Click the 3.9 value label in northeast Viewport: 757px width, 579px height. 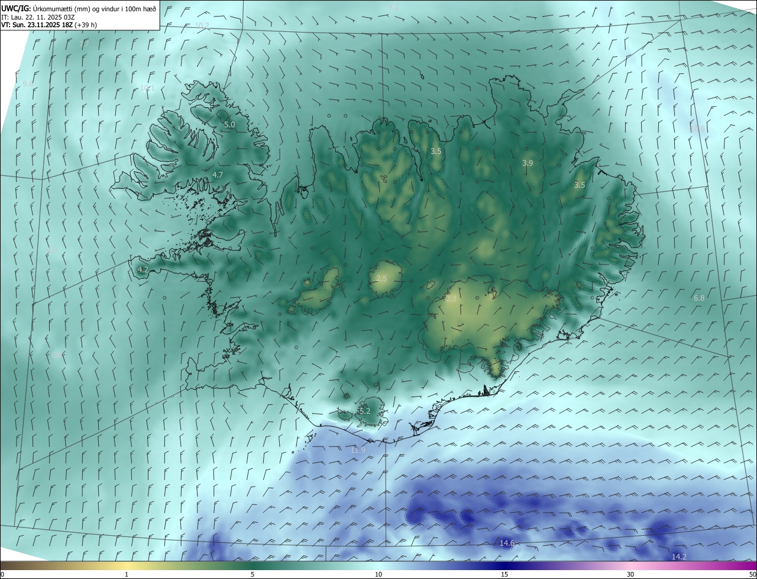pos(528,163)
